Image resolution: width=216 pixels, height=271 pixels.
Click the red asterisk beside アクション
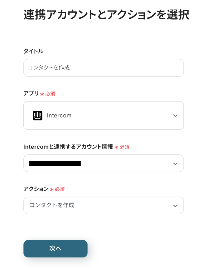coord(52,189)
